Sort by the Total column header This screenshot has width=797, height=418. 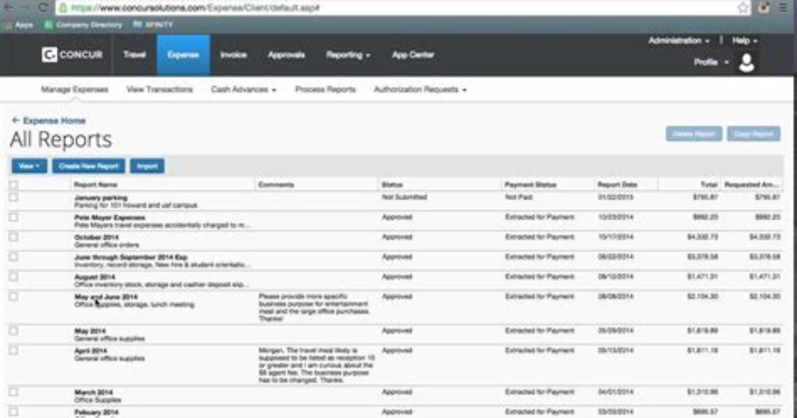click(708, 185)
